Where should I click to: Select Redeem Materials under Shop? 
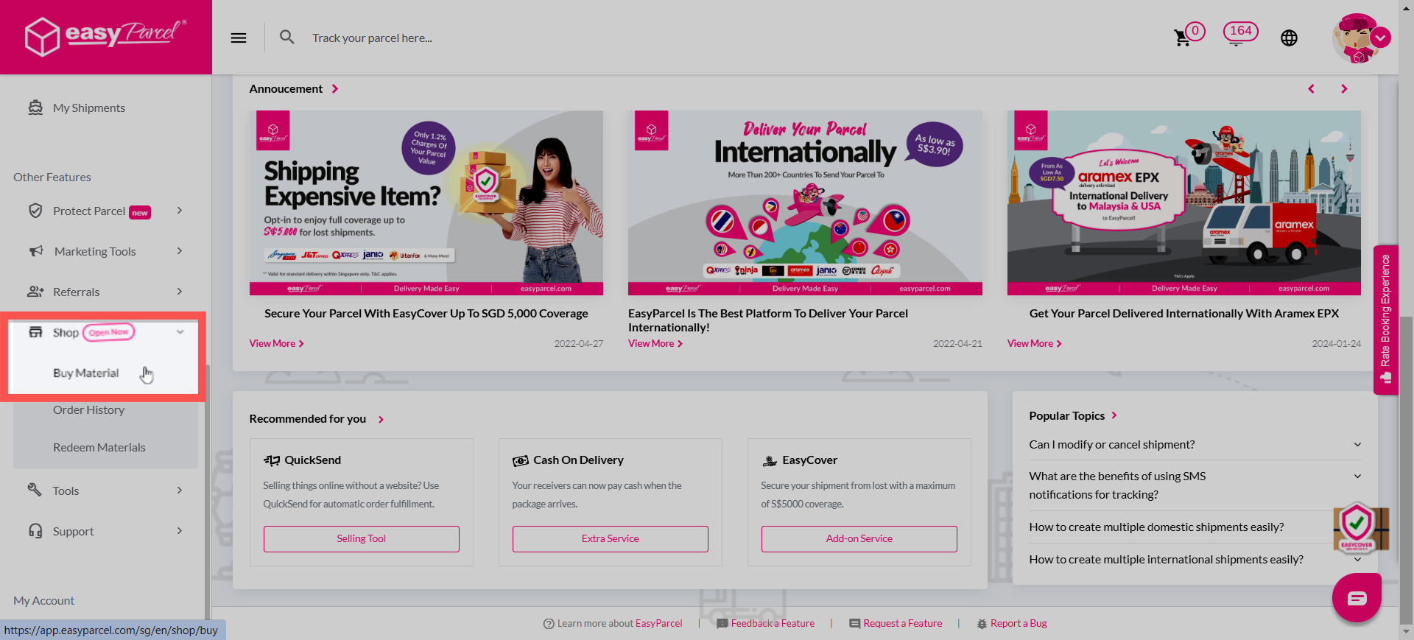(x=99, y=448)
